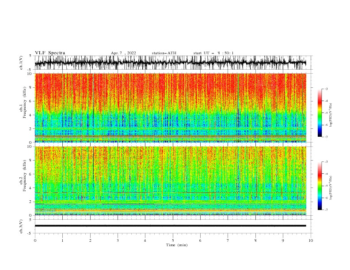Image resolution: width=350 pixels, height=270 pixels.
Task: Click the time-axis tick label "3"
Action: [x=118, y=240]
